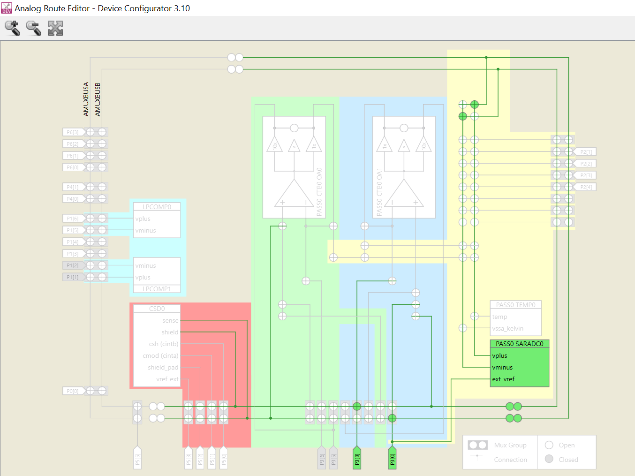
Task: Select pin P6[2]
Action: (x=74, y=144)
